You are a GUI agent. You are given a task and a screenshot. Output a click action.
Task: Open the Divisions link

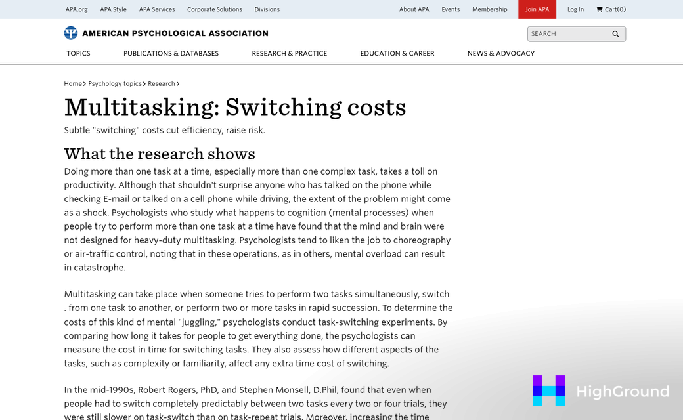pos(267,9)
